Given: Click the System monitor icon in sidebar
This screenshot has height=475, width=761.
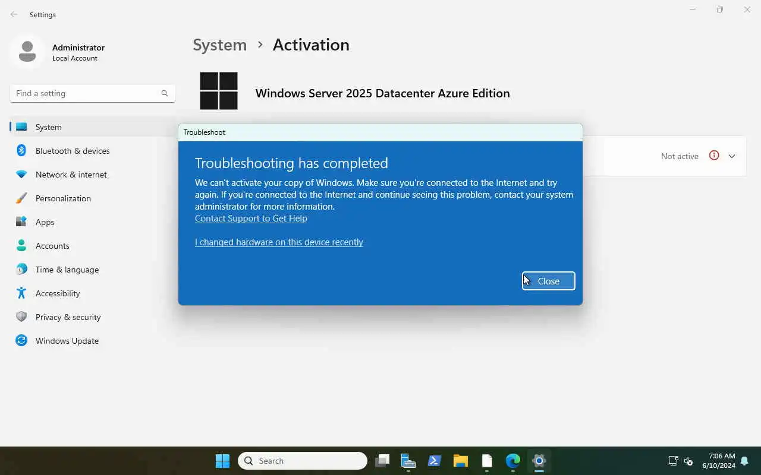Looking at the screenshot, I should pos(21,126).
